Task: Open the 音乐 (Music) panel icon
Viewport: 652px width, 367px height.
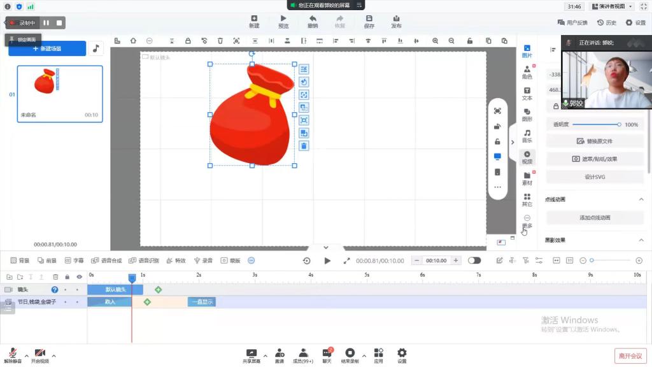Action: click(527, 135)
